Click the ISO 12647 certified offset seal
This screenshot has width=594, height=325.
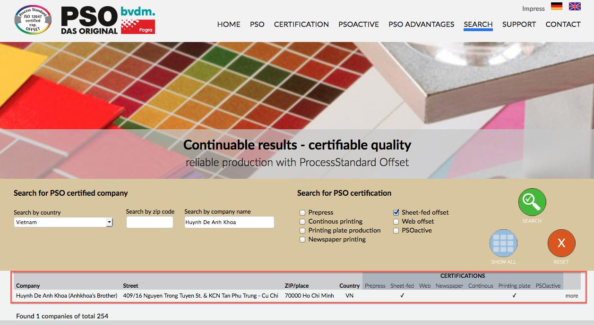click(x=33, y=21)
